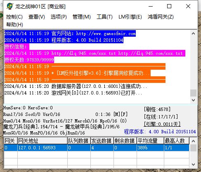The image size is (201, 172).
Task: Select the gateway address cell 127.0.0.1:56593
Action: click(x=43, y=148)
